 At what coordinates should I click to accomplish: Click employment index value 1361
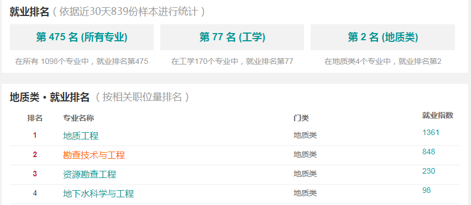(431, 133)
